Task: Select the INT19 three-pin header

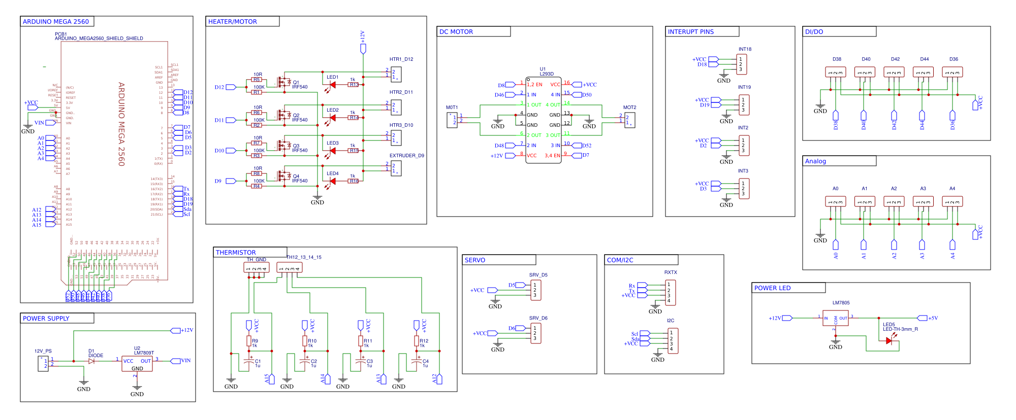Action: [744, 105]
